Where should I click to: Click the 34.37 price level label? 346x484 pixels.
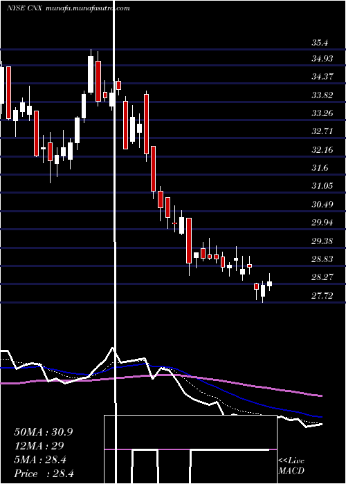point(322,77)
